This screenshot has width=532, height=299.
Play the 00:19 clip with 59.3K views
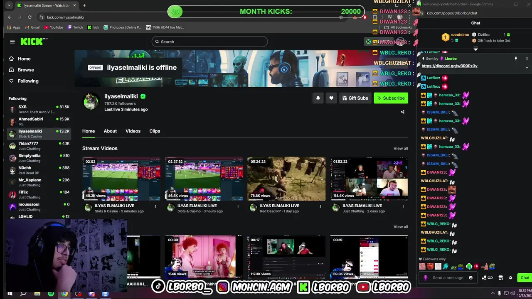[x=369, y=257]
